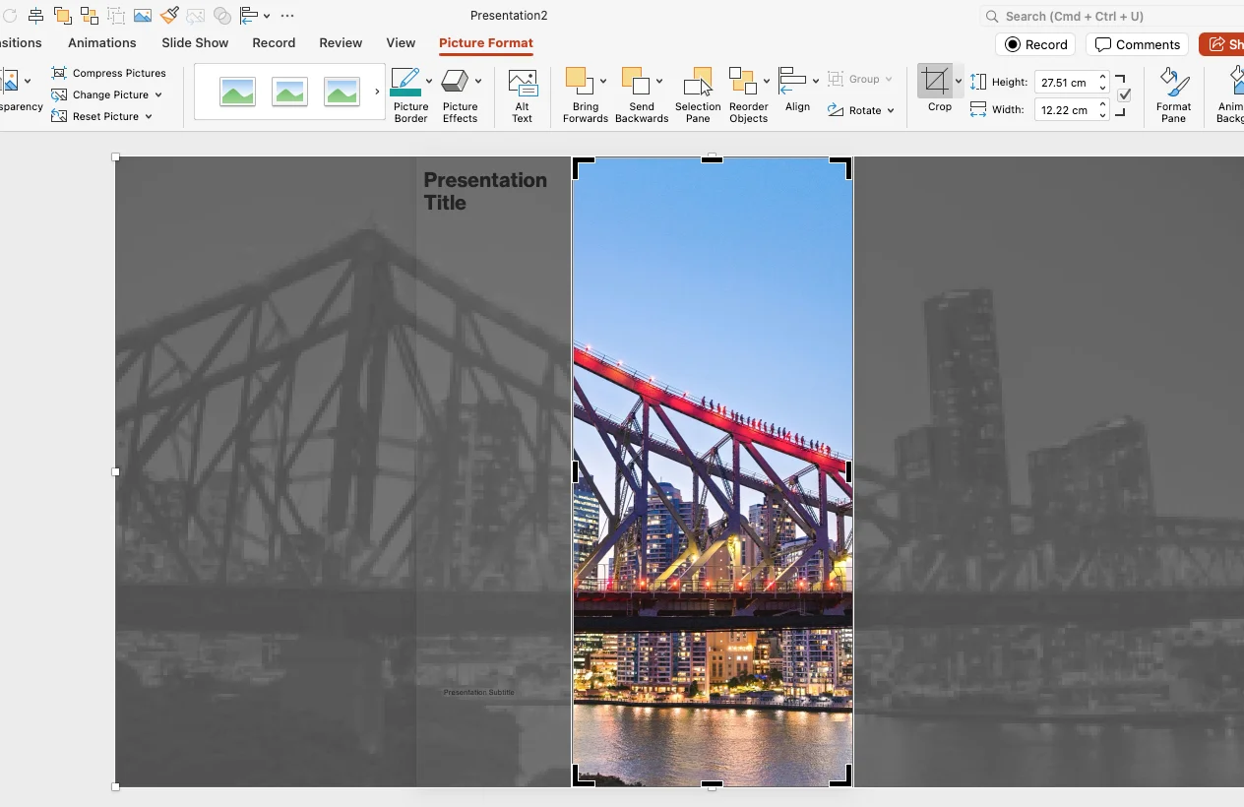This screenshot has width=1244, height=807.
Task: Expand the Picture Effects dropdown arrow
Action: pyautogui.click(x=478, y=81)
